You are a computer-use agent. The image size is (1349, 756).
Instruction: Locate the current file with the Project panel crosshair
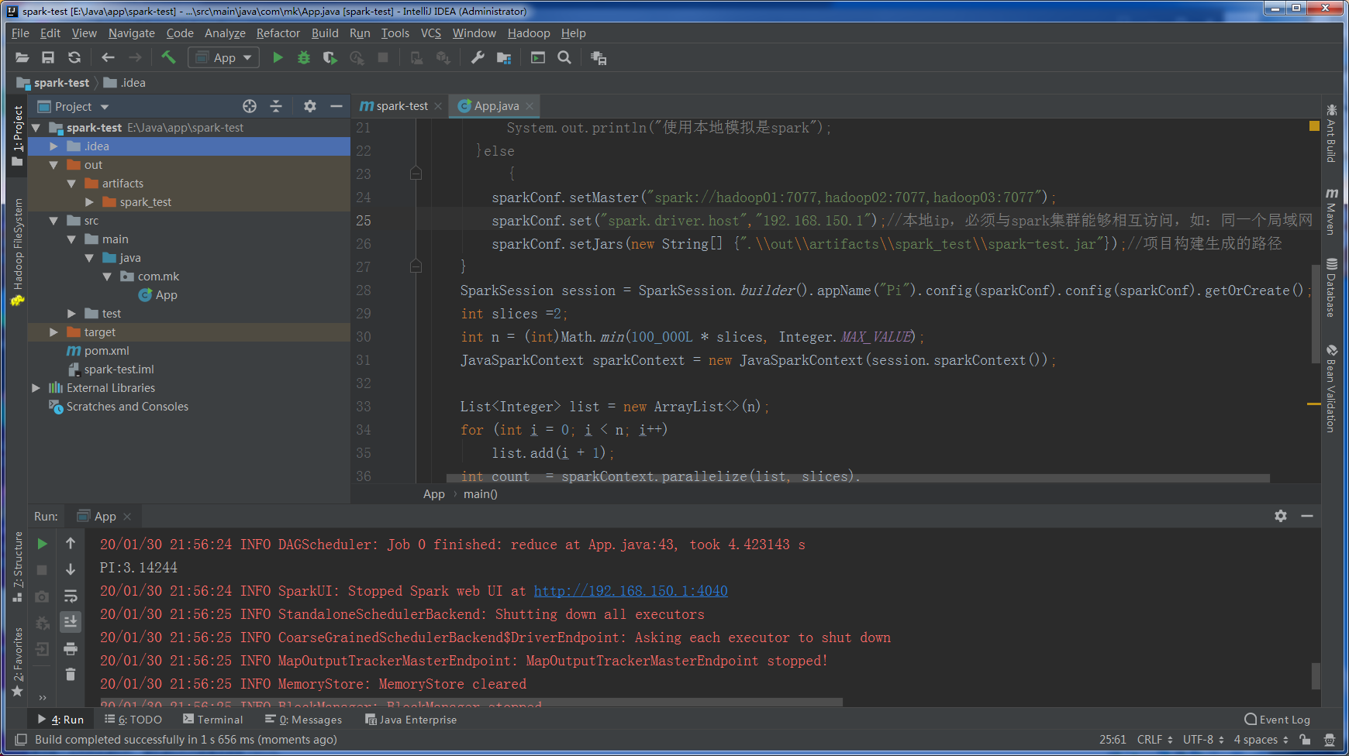click(x=250, y=106)
